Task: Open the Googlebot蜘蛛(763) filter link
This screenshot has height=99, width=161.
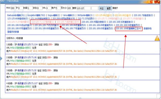Action: [36, 15]
